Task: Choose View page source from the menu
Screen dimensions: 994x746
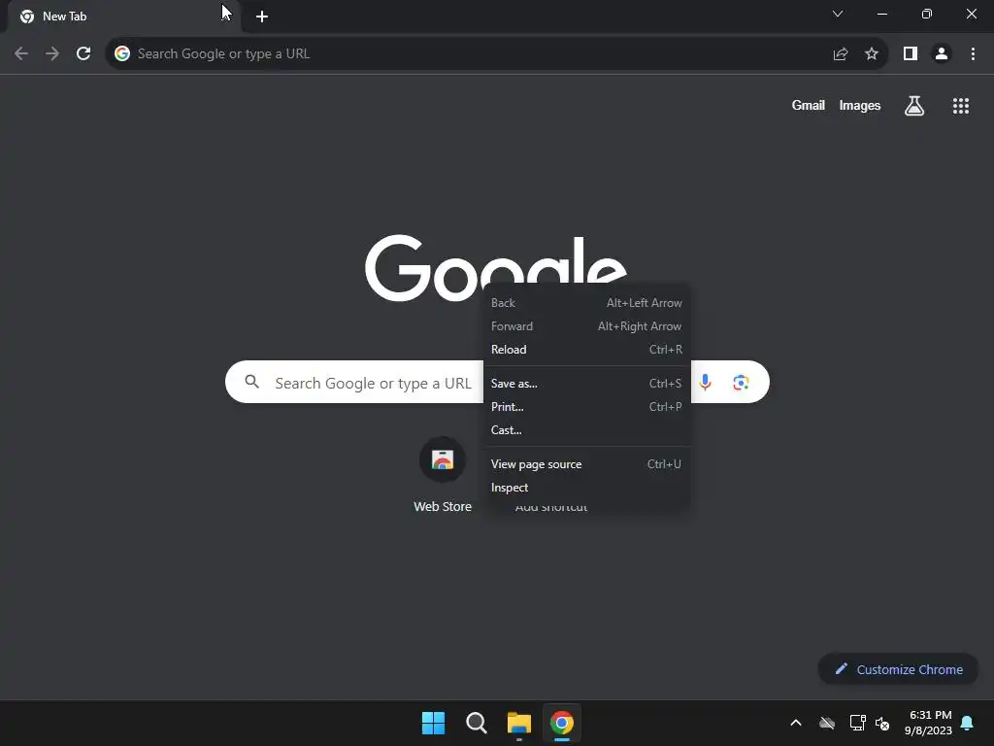Action: click(586, 464)
